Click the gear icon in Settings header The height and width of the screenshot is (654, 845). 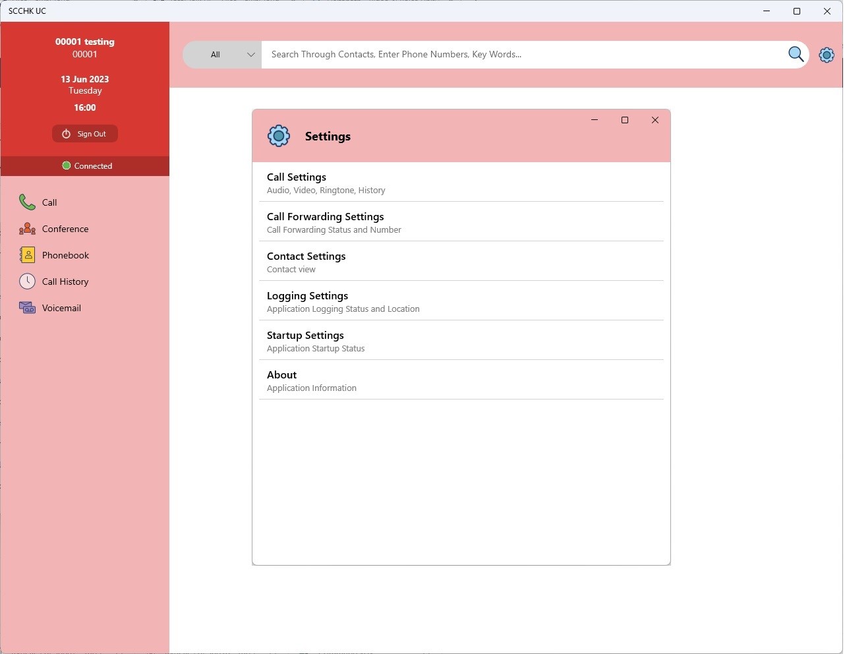(x=279, y=136)
